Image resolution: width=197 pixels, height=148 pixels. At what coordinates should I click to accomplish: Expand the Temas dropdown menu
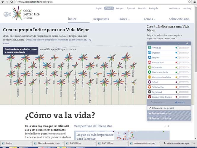150,19
